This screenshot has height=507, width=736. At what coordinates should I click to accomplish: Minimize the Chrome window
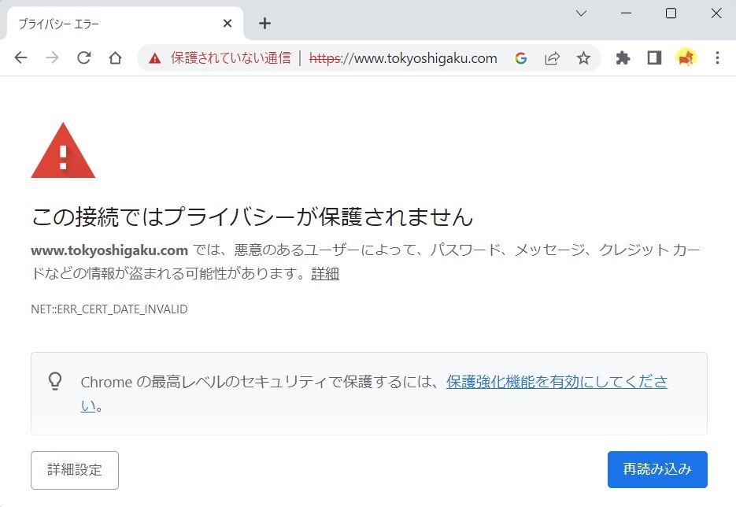pyautogui.click(x=626, y=13)
